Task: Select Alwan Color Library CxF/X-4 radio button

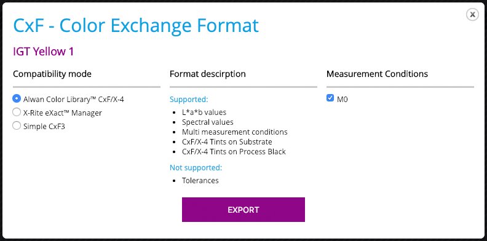Action: [x=16, y=98]
